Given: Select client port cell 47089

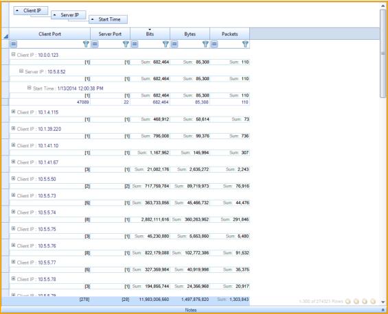Looking at the screenshot, I should coord(82,102).
